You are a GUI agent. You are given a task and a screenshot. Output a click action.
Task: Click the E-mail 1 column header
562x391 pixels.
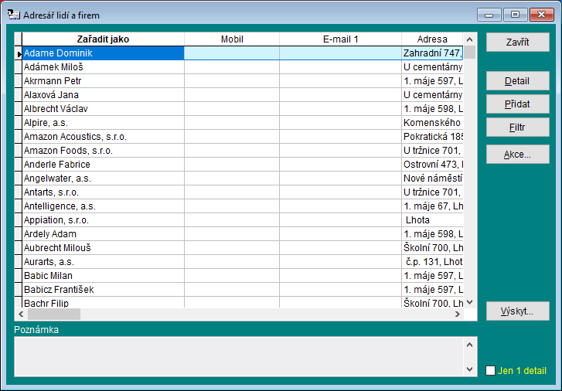click(x=340, y=39)
